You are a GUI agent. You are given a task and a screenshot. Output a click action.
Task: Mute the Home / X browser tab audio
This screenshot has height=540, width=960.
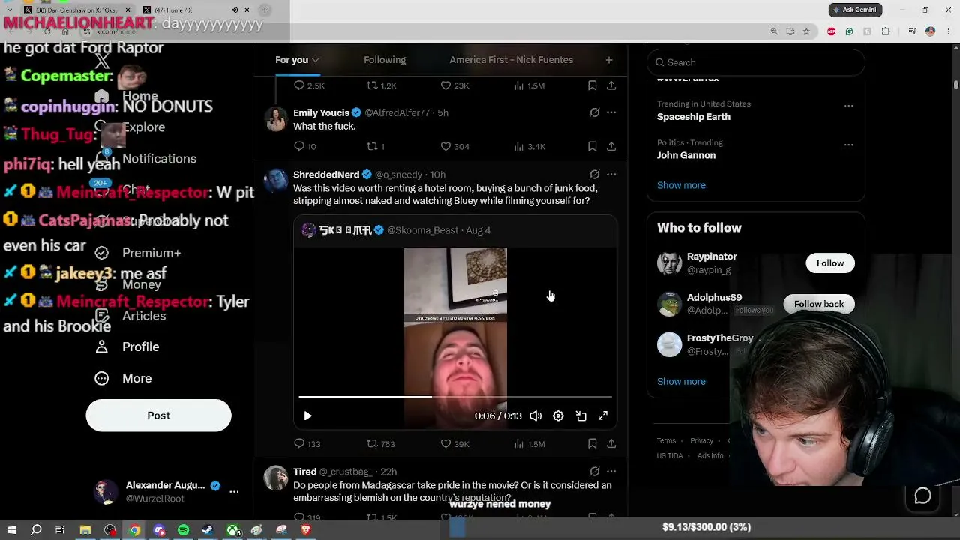click(235, 10)
